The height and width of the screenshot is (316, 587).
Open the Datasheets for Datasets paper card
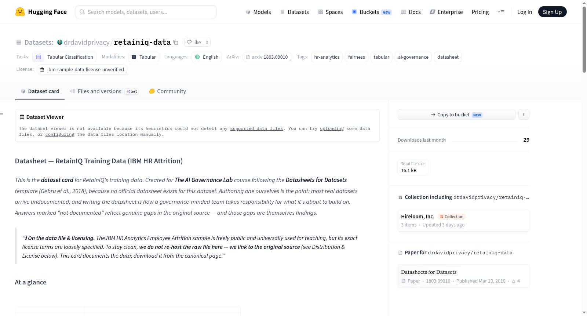tap(463, 276)
